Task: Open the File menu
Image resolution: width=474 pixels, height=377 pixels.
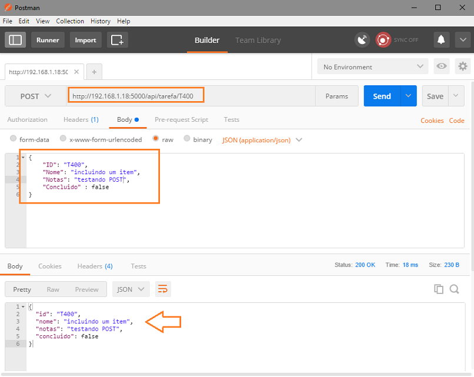Action: (8, 21)
